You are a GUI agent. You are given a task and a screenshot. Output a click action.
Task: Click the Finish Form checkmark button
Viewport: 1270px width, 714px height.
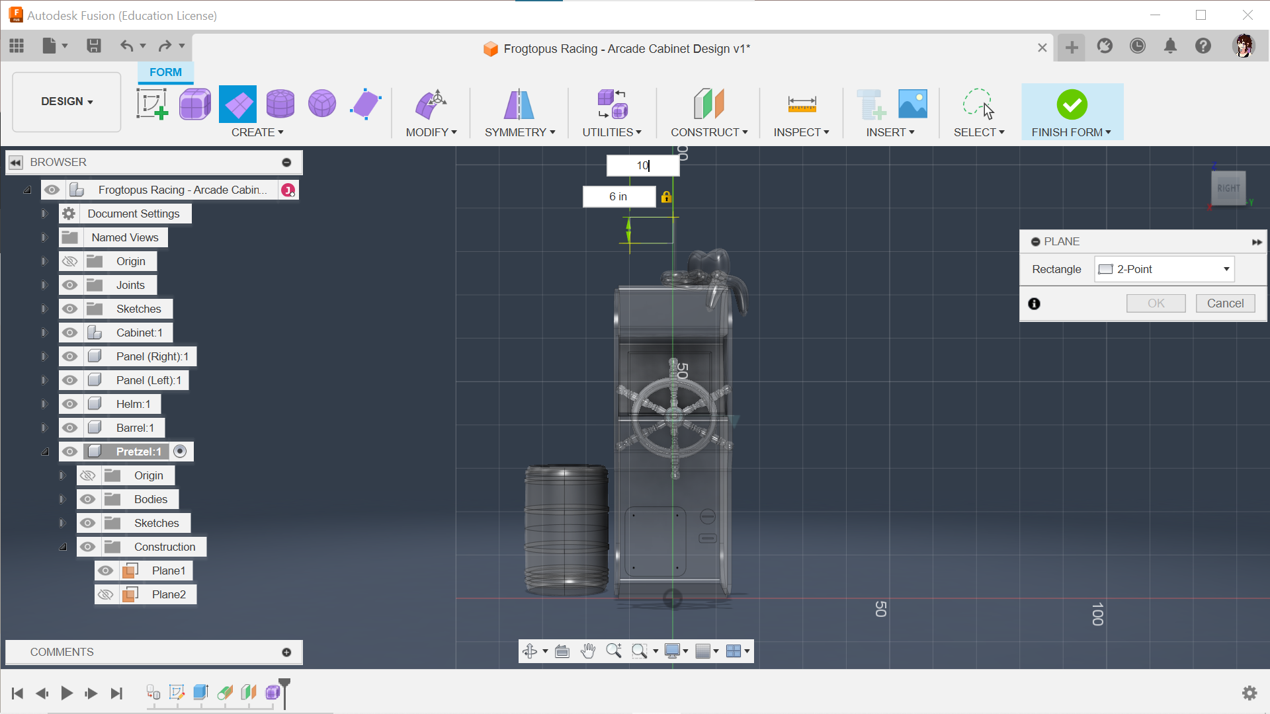1072,104
